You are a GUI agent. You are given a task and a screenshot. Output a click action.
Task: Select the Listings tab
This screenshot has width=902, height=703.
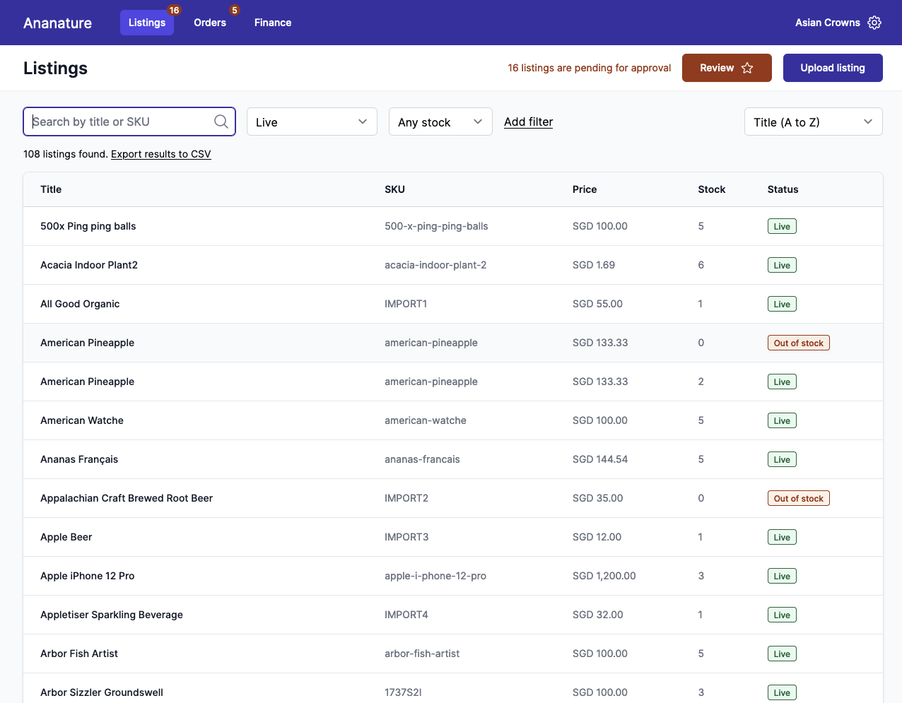click(147, 23)
